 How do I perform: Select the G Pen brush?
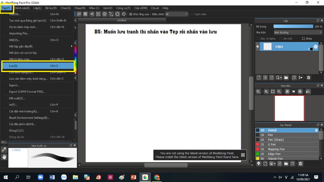287,144
